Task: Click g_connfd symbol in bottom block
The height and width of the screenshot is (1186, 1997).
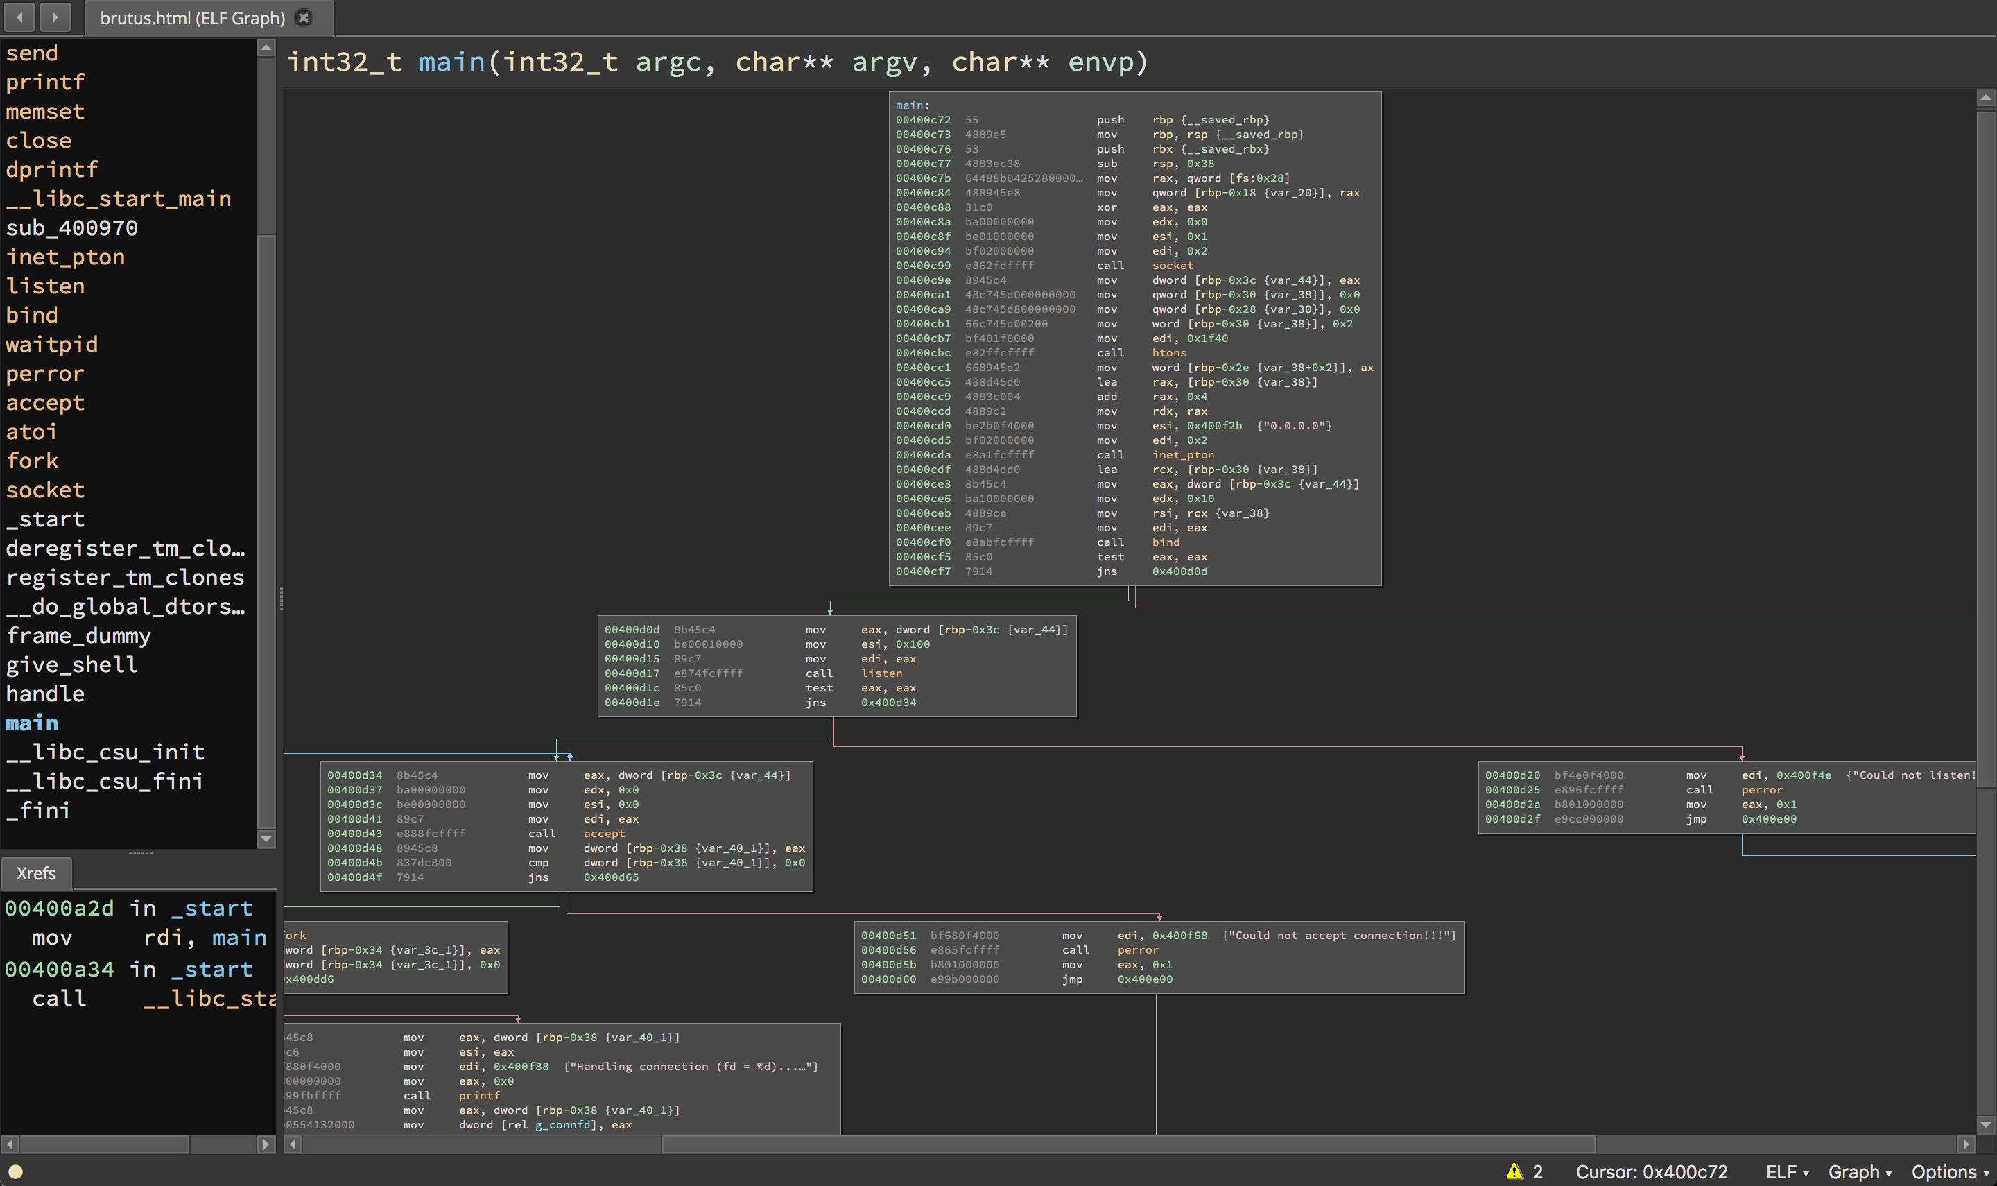Action: point(563,1124)
